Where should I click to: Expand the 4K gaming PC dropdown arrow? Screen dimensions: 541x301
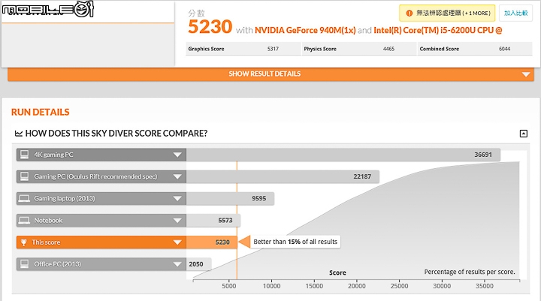click(177, 155)
